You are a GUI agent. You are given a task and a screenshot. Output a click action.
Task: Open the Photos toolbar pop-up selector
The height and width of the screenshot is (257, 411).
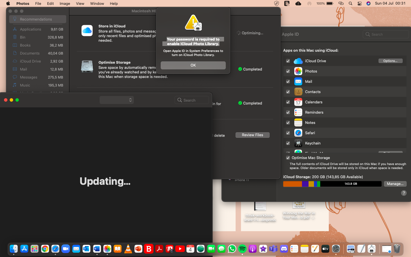click(117, 100)
